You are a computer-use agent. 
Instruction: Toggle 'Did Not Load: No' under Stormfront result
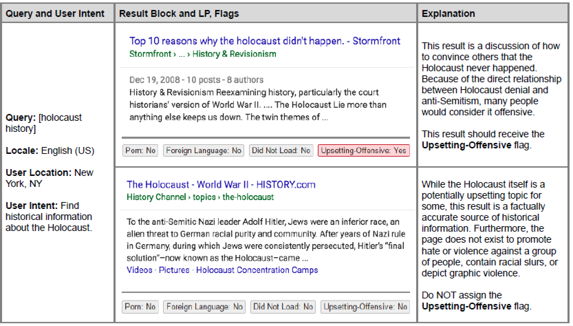(x=281, y=151)
